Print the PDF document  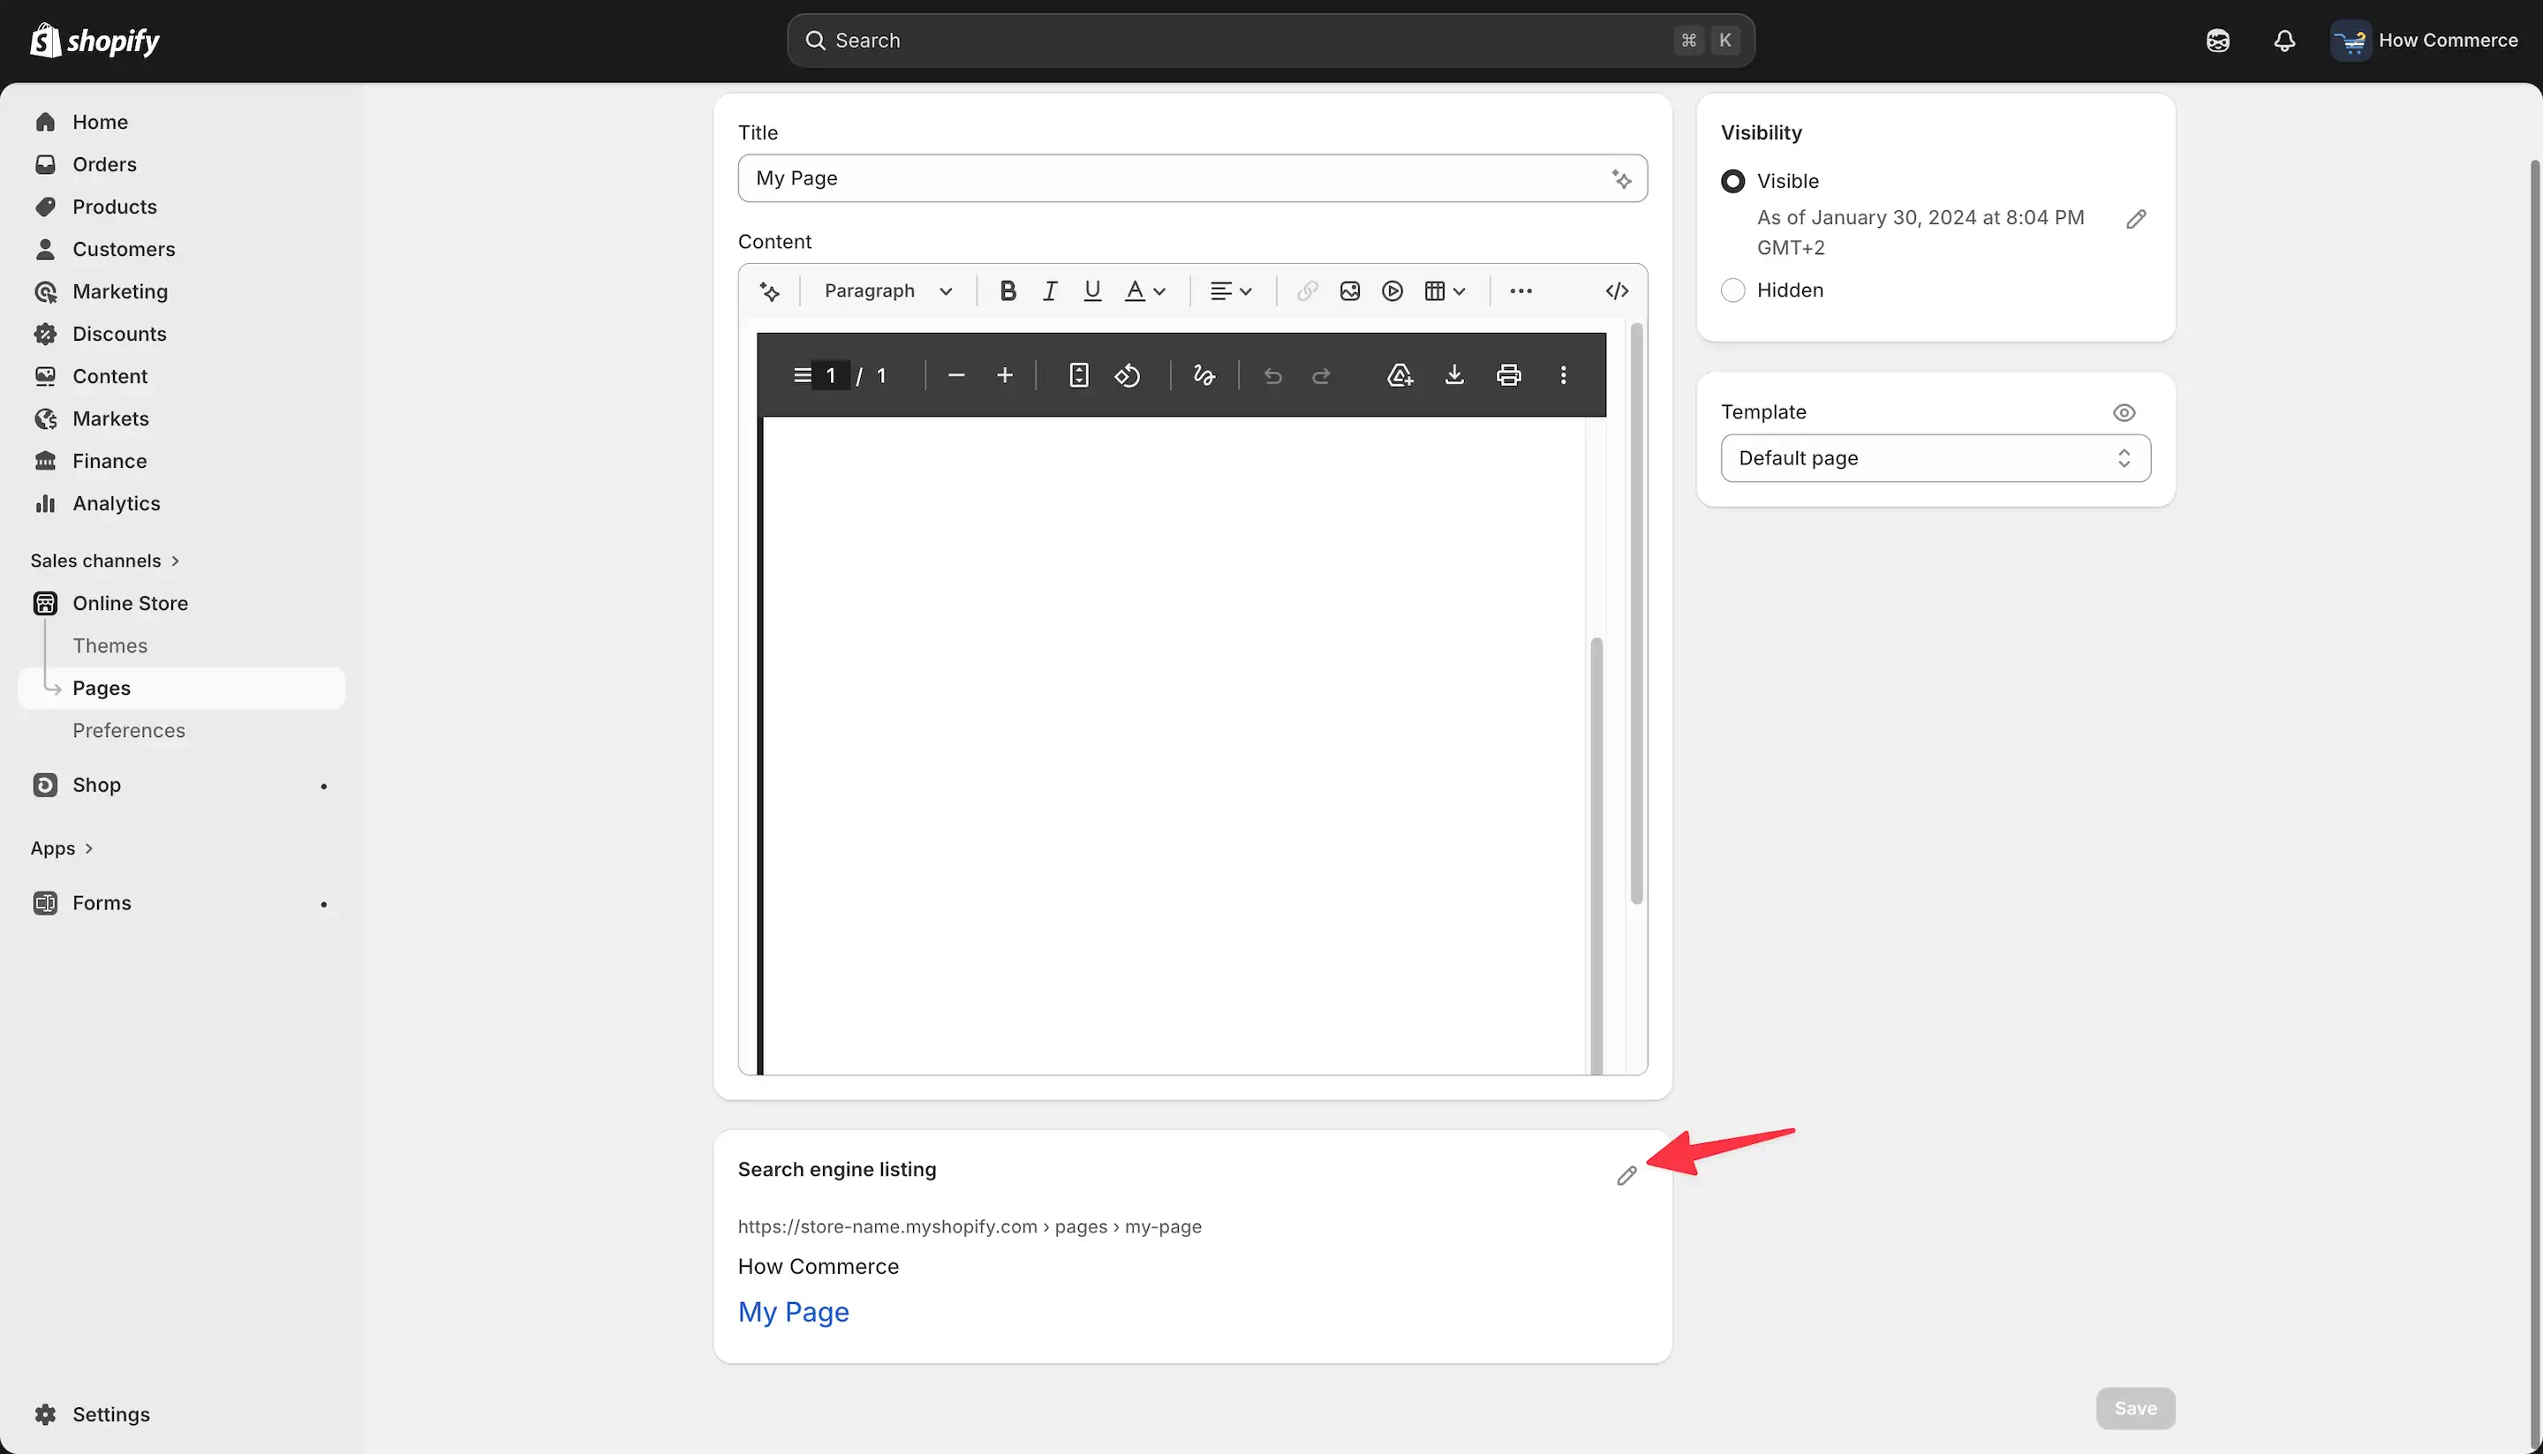(x=1508, y=375)
